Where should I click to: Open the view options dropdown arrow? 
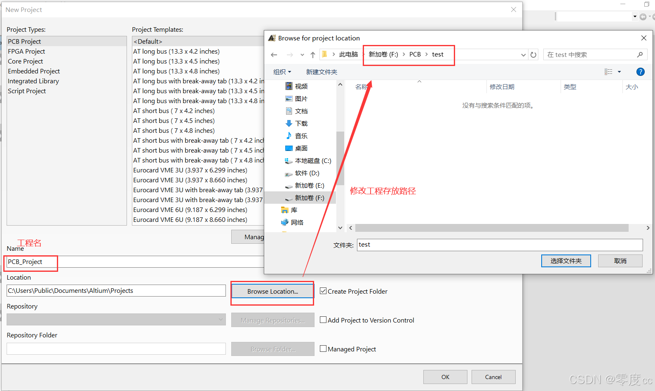click(x=619, y=72)
